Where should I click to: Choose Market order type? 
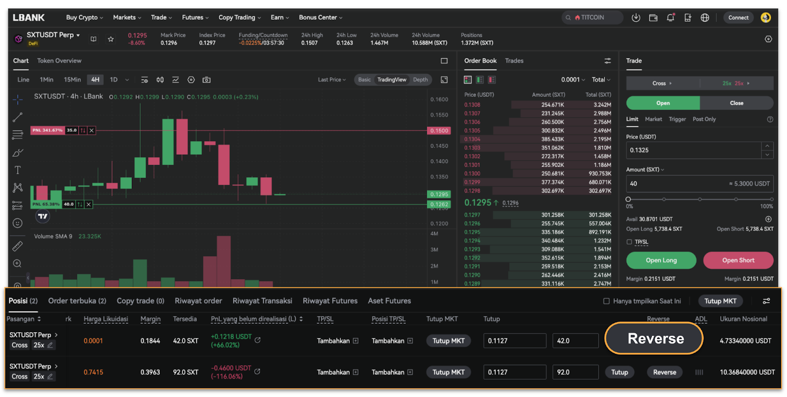[654, 119]
